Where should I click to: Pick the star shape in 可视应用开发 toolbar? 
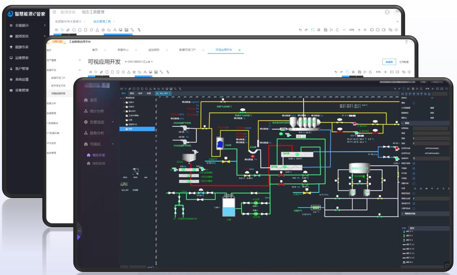click(134, 71)
